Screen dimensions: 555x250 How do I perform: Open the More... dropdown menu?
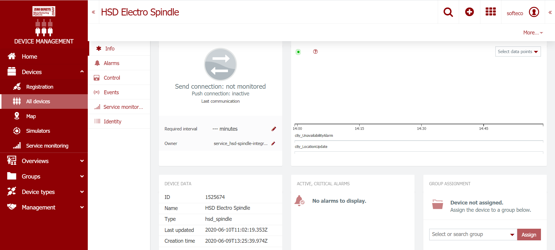click(533, 33)
